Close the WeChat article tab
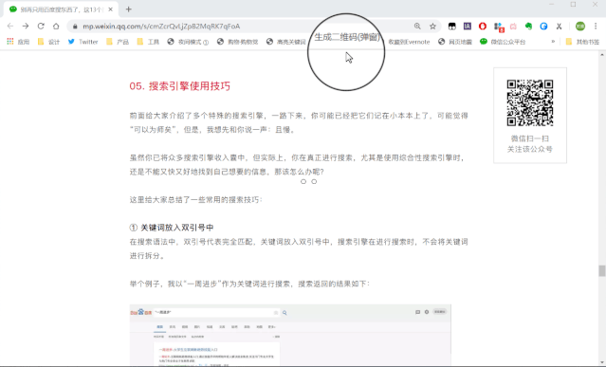 coord(111,9)
